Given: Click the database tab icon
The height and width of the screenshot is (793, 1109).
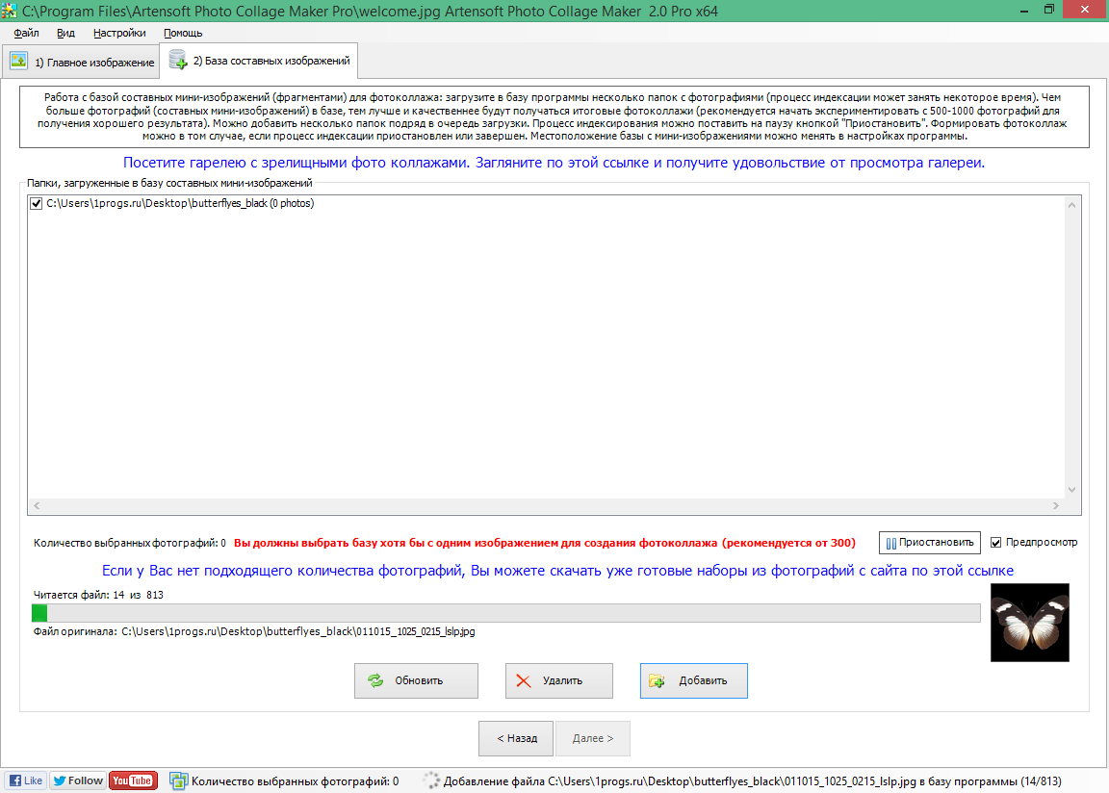Looking at the screenshot, I should click(178, 60).
